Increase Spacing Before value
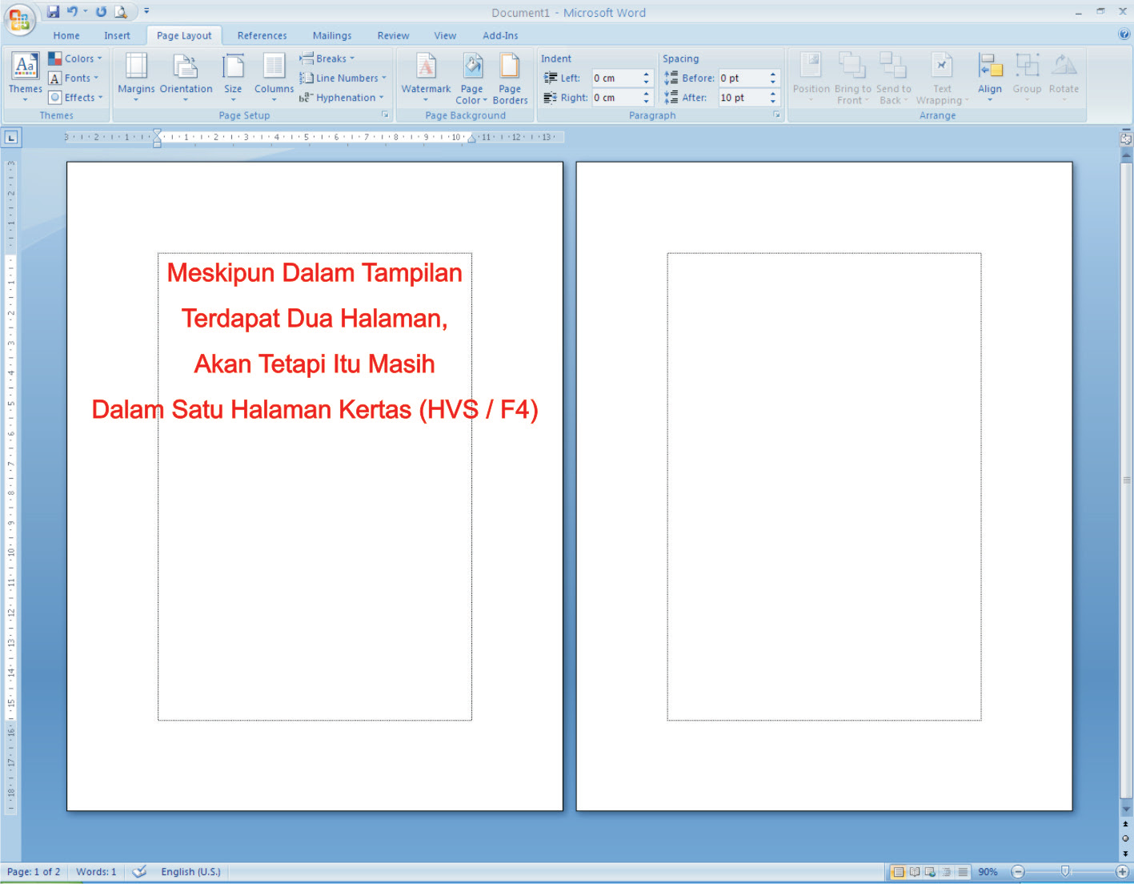This screenshot has height=884, width=1134. pyautogui.click(x=773, y=74)
